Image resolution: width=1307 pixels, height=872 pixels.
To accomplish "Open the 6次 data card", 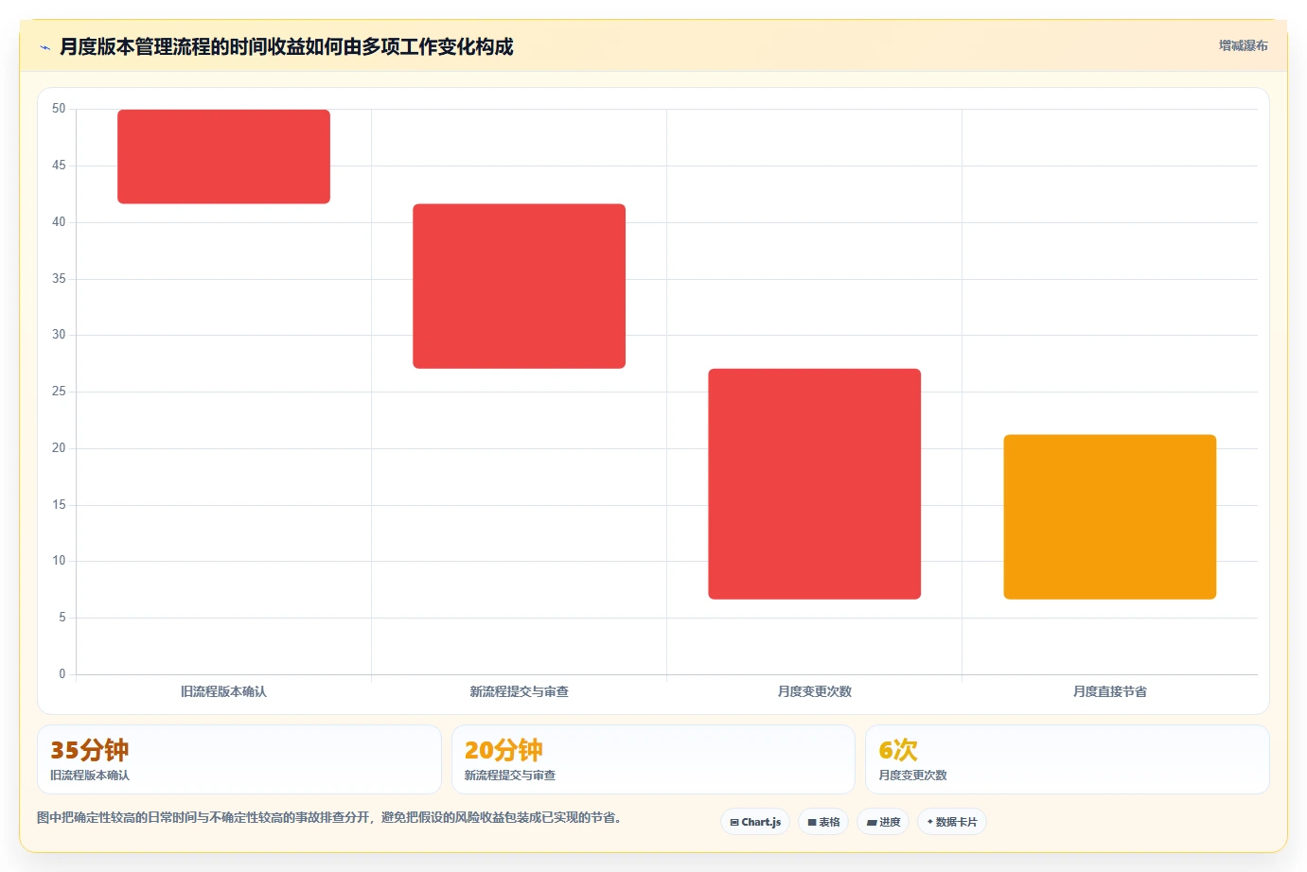I will pyautogui.click(x=1068, y=759).
